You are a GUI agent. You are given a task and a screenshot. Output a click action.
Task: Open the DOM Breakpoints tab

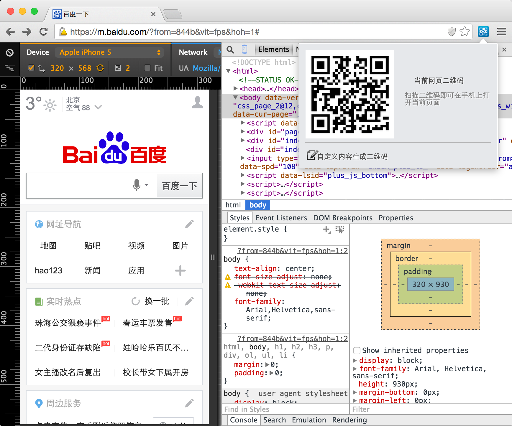343,218
